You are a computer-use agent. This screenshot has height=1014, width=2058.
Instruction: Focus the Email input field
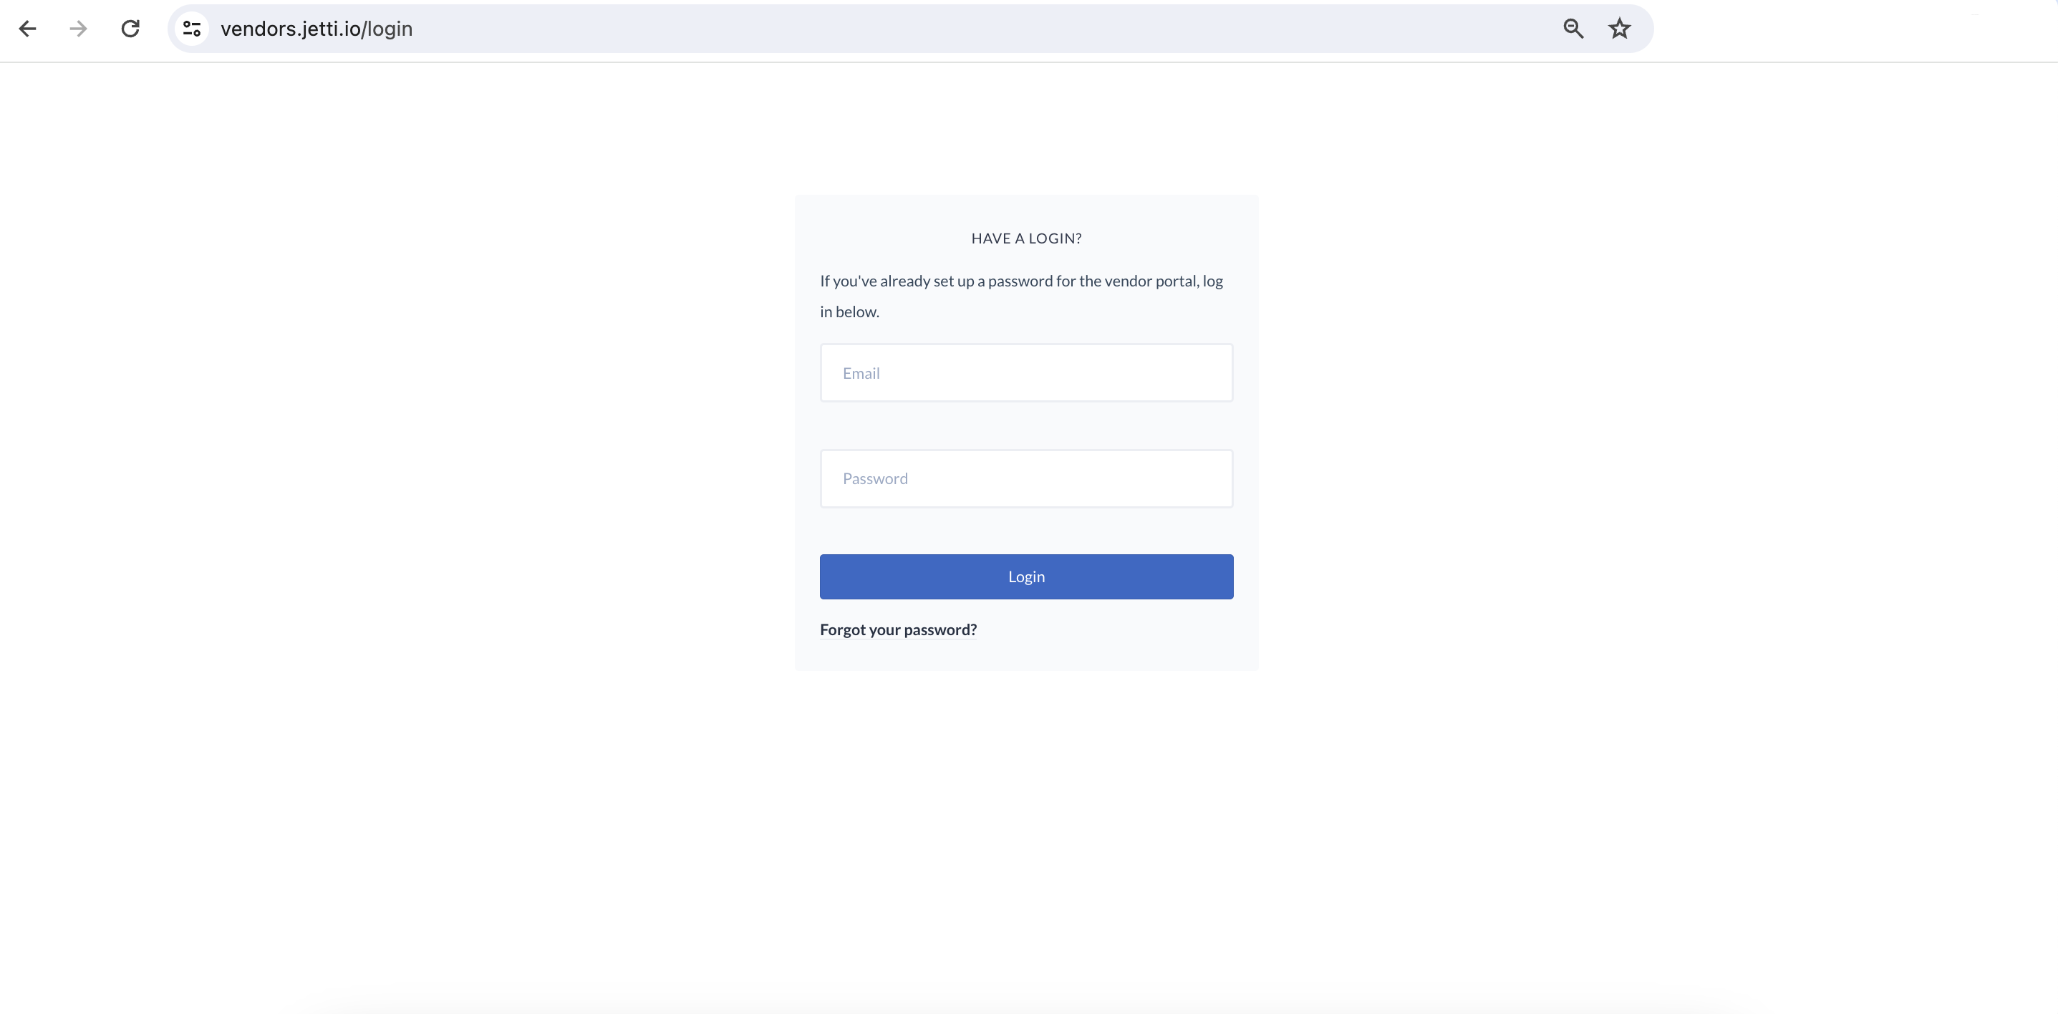point(1027,373)
